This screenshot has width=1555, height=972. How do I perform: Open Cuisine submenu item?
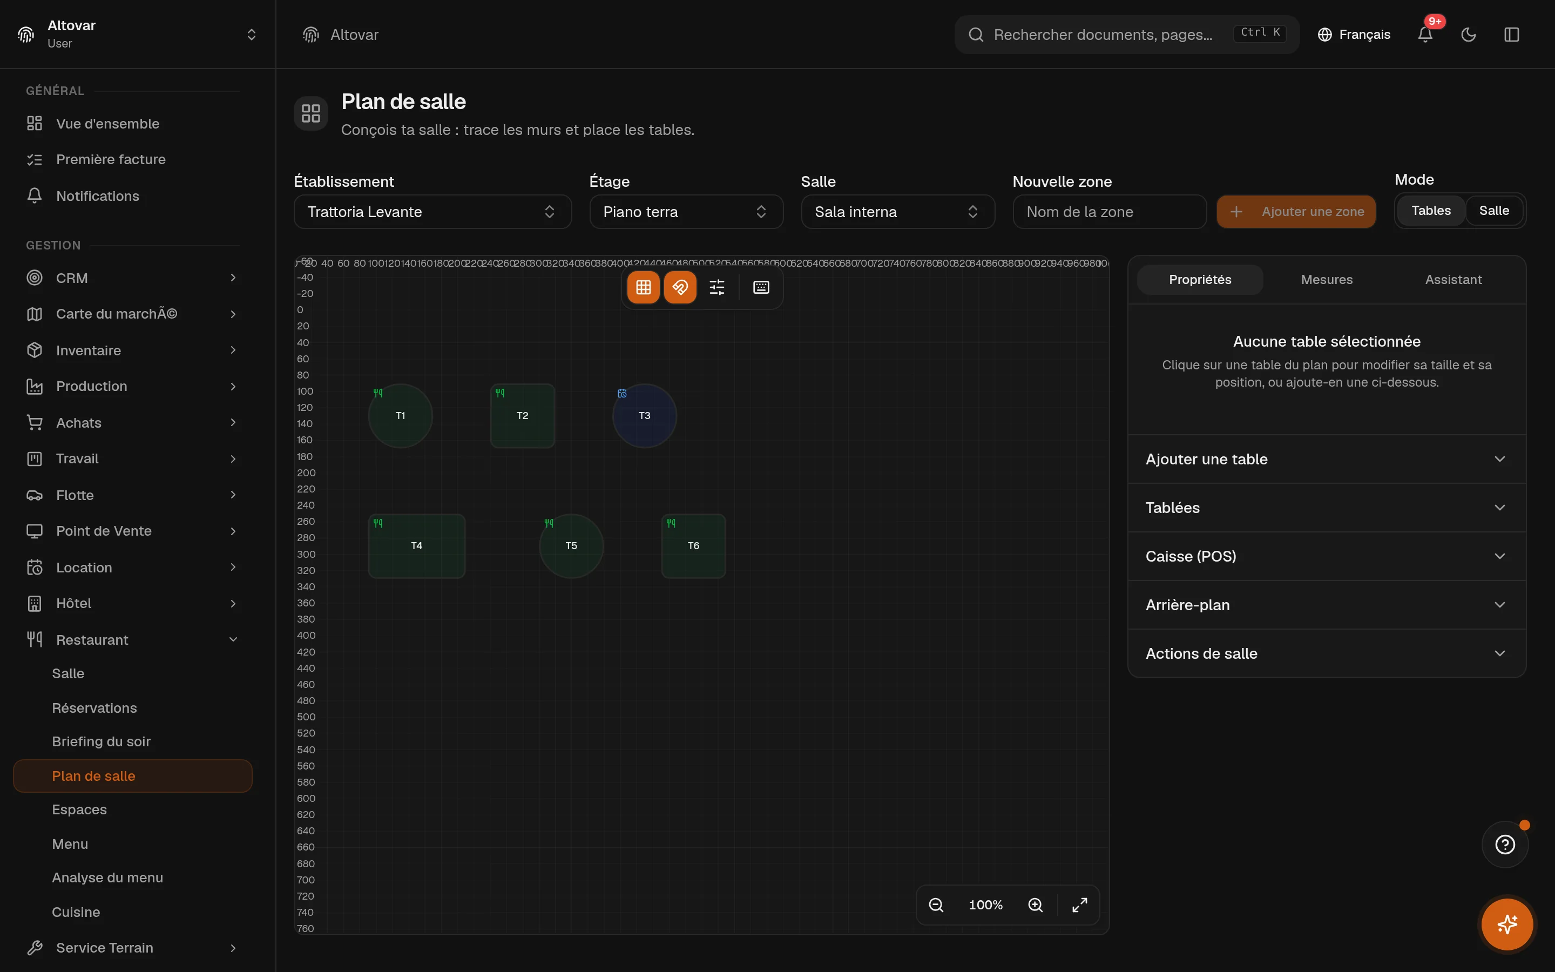point(132,912)
